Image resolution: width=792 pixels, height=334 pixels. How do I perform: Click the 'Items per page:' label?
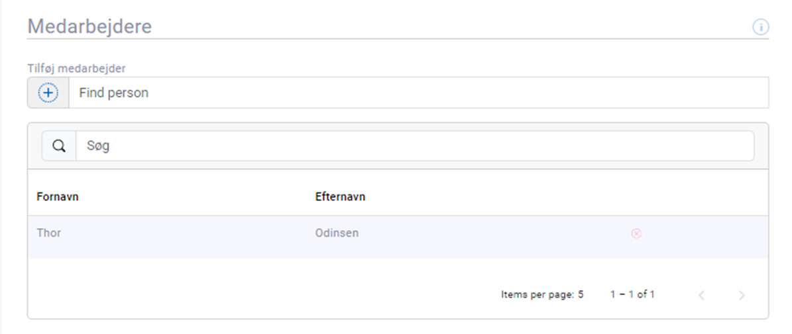(x=537, y=295)
